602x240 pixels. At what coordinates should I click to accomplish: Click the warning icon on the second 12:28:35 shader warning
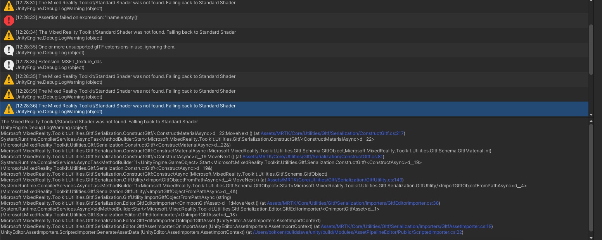pyautogui.click(x=9, y=94)
